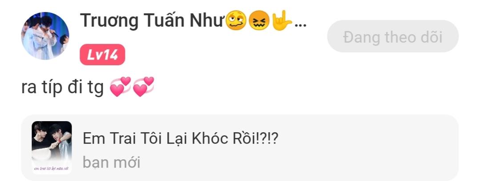Click the first revolving hearts emoji
The width and height of the screenshot is (480, 181).
point(120,87)
